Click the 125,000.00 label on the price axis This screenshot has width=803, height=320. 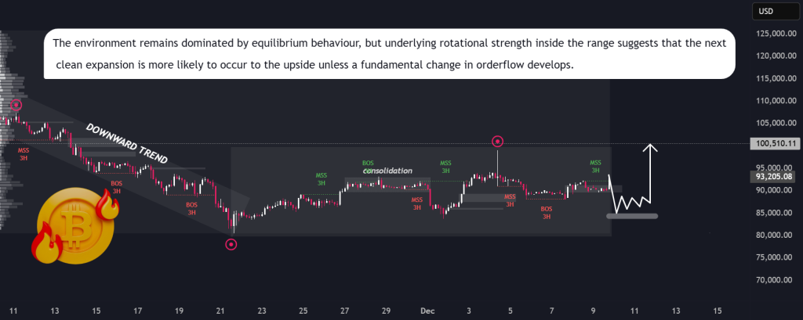[772, 34]
